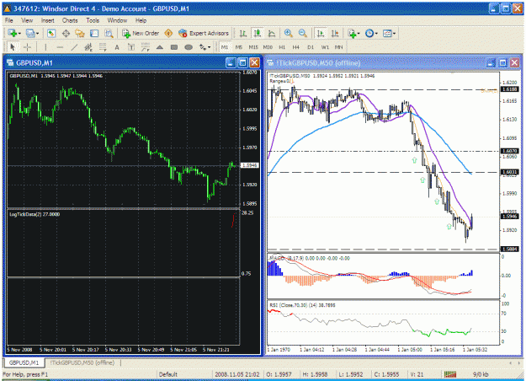526x381 pixels.
Task: Select the Equidistant Channel tool
Action: click(88, 47)
